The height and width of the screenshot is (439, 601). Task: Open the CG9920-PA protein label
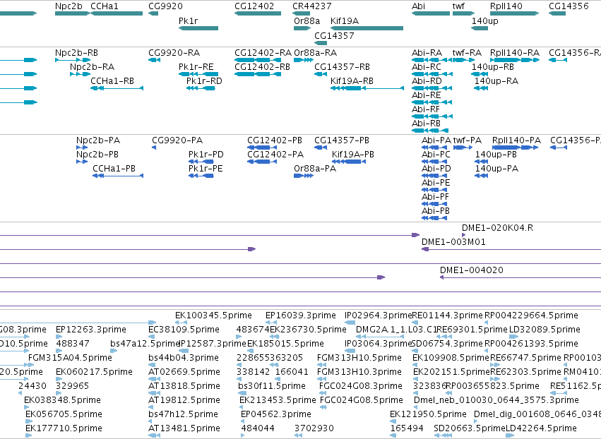pos(177,140)
